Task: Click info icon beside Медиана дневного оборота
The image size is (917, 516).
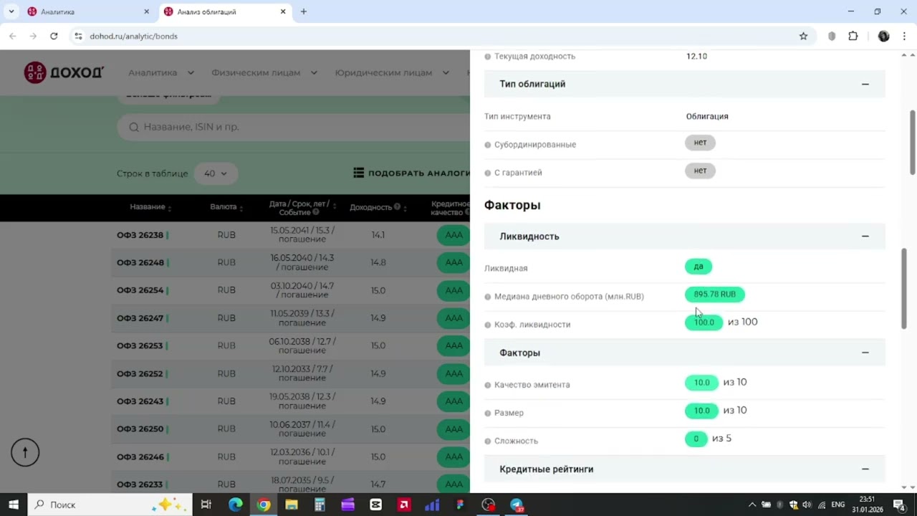Action: pos(488,297)
